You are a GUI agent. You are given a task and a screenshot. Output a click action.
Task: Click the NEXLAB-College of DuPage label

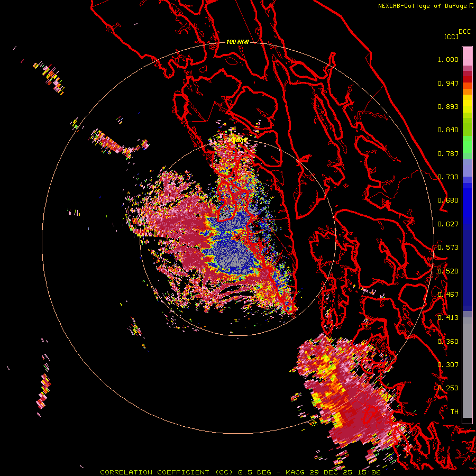pyautogui.click(x=422, y=6)
